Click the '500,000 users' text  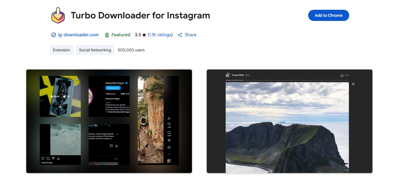click(131, 50)
